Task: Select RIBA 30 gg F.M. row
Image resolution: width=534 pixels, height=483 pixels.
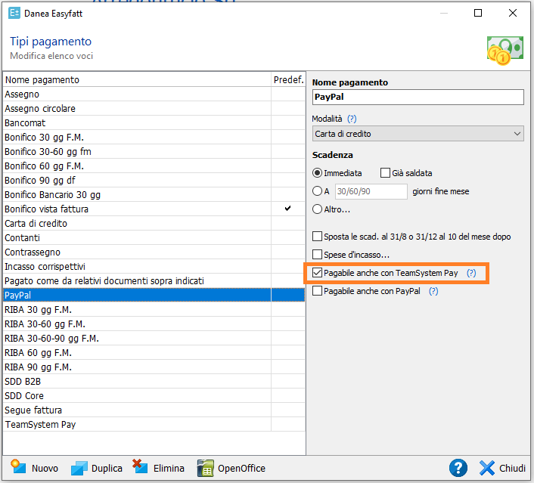Action: [x=154, y=309]
